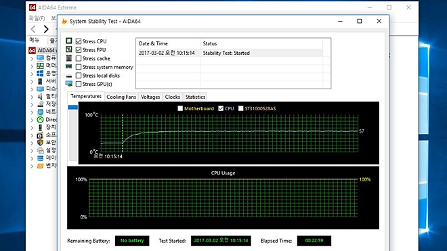Select the 멀티 speaker icon in the tree
The height and width of the screenshot is (251, 447).
point(40,97)
